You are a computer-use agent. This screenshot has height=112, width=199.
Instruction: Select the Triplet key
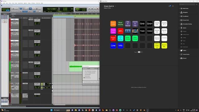point(142,31)
